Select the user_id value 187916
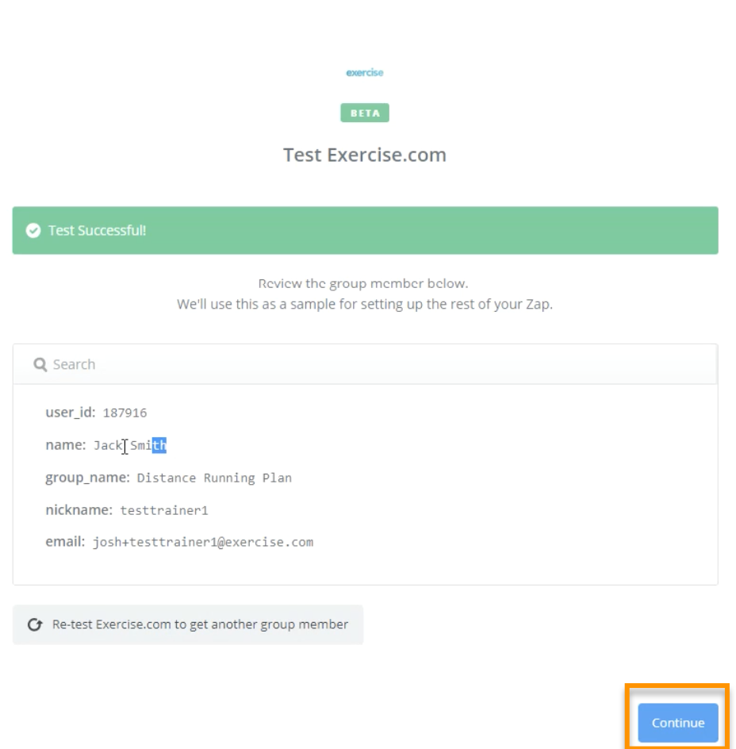Image resolution: width=736 pixels, height=749 pixels. pos(125,413)
